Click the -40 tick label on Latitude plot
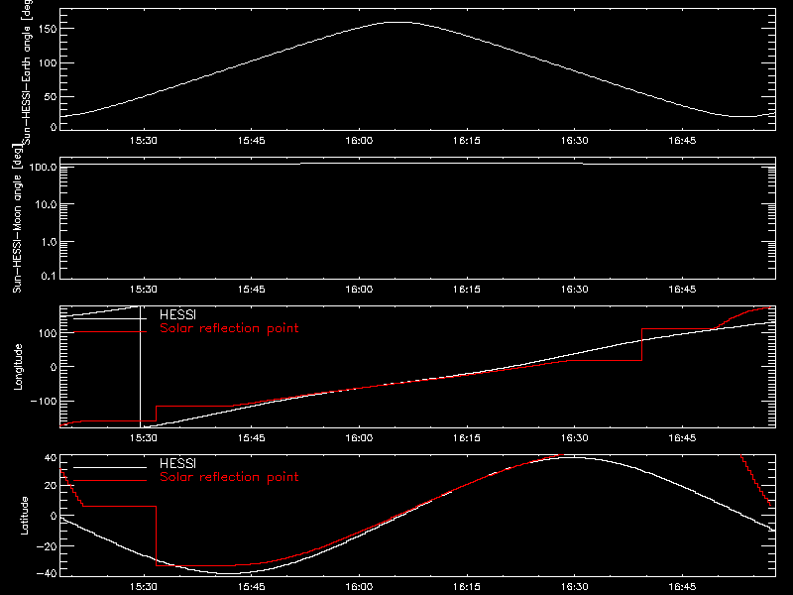Screen dimensions: 793x595 point(47,573)
